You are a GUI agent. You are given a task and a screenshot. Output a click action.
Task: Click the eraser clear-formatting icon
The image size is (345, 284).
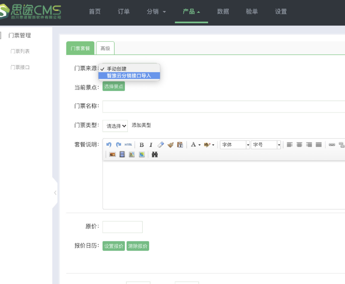coord(161,145)
